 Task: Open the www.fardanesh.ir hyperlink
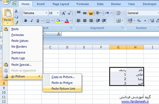pyautogui.click(x=135, y=101)
